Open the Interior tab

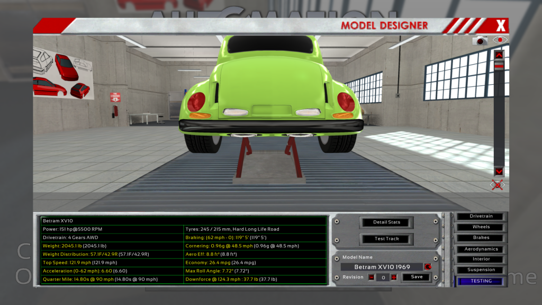(481, 259)
